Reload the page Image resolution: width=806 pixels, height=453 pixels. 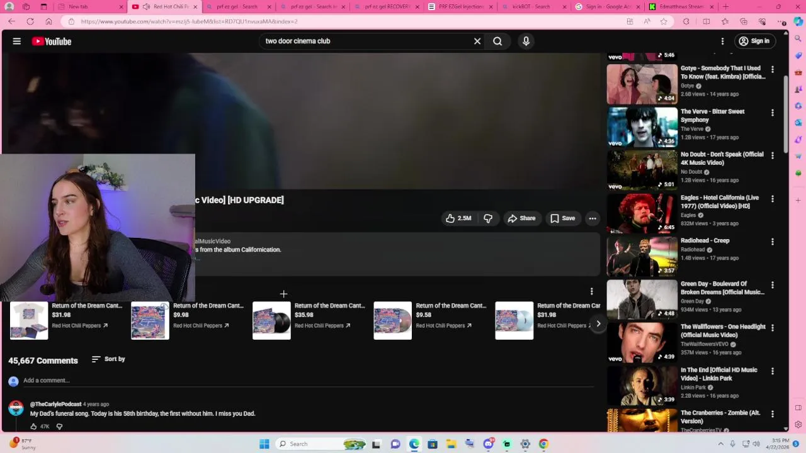click(30, 21)
